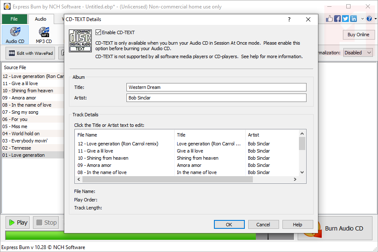Image resolution: width=378 pixels, height=252 pixels.
Task: Open the Normalization Disabled dropdown
Action: click(x=358, y=53)
